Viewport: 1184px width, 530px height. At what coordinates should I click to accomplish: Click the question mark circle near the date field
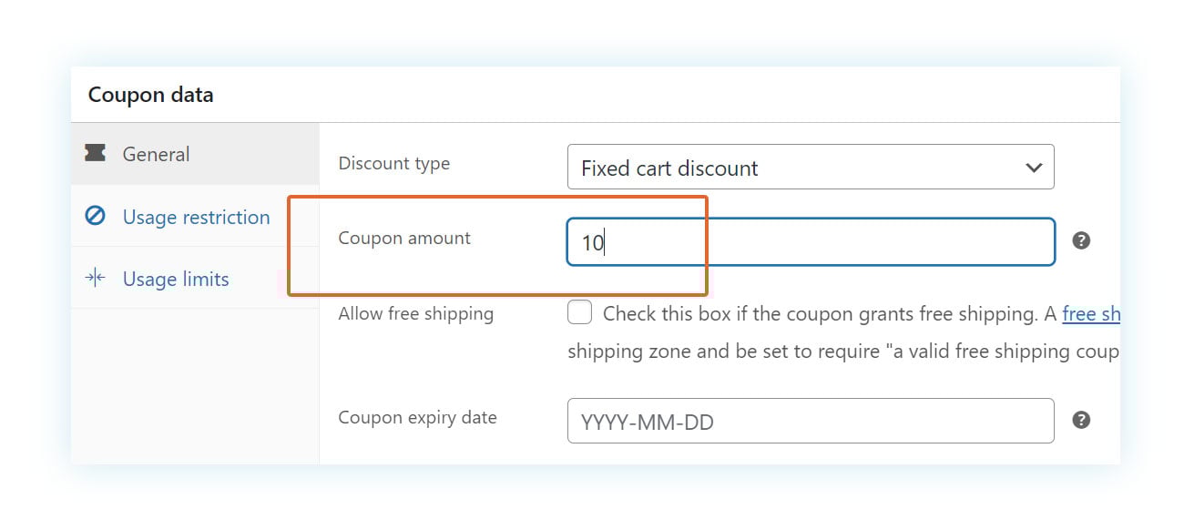click(1081, 420)
